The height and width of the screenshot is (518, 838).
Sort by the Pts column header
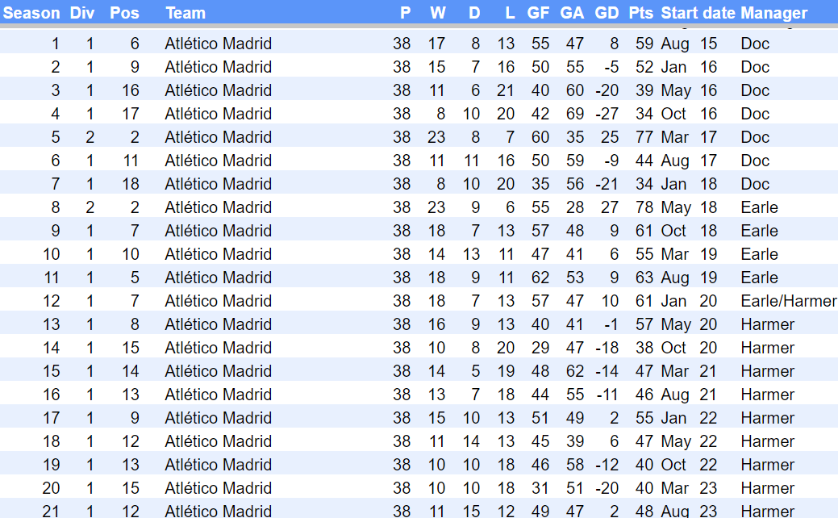pos(641,13)
